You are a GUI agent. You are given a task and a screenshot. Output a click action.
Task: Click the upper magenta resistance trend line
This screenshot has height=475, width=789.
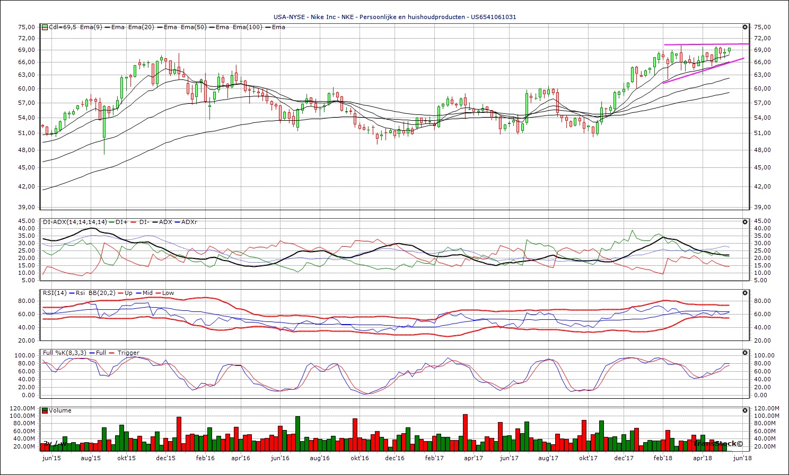(x=706, y=44)
